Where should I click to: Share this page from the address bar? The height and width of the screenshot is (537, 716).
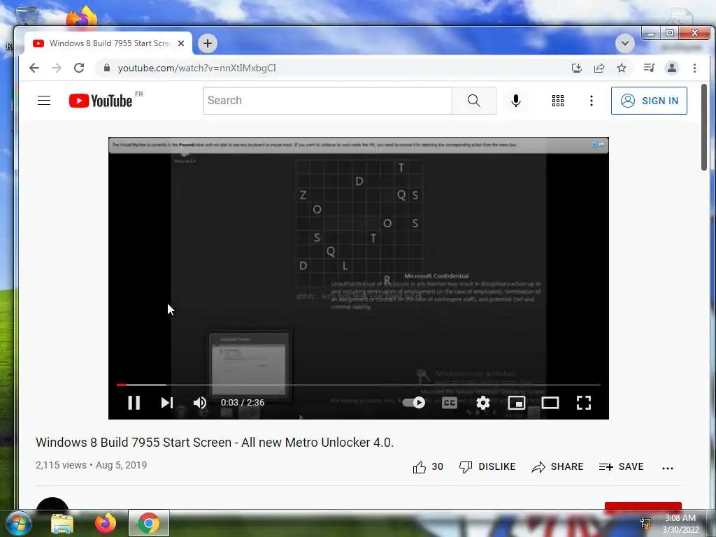point(599,68)
